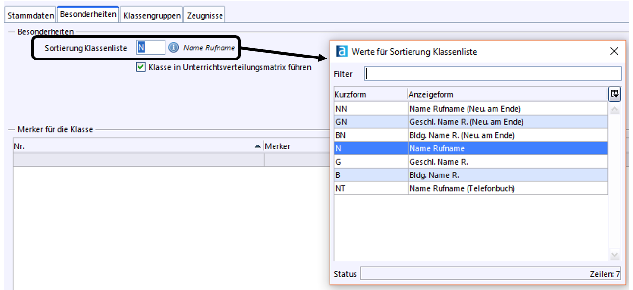Screen dimensions: 633x290
Task: Select the G Geschl. Name R. row
Action: click(471, 162)
